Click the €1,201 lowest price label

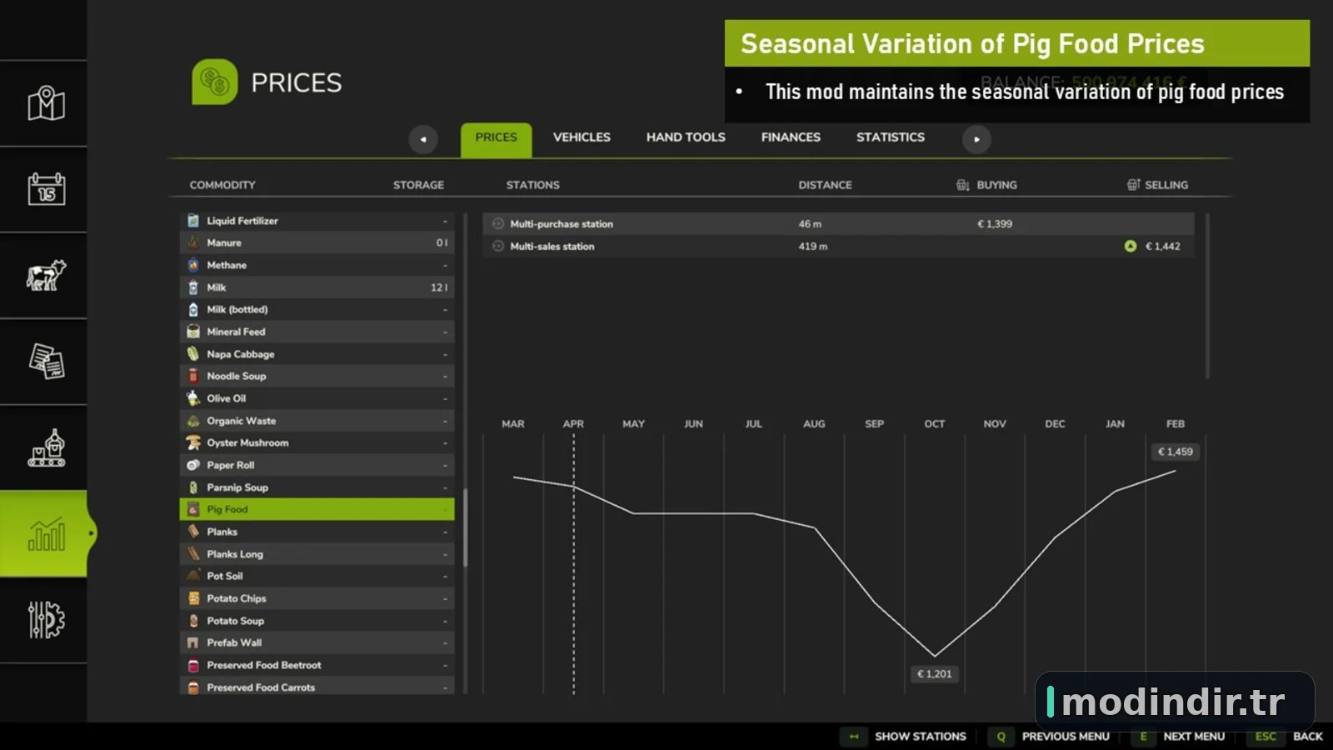pos(935,674)
